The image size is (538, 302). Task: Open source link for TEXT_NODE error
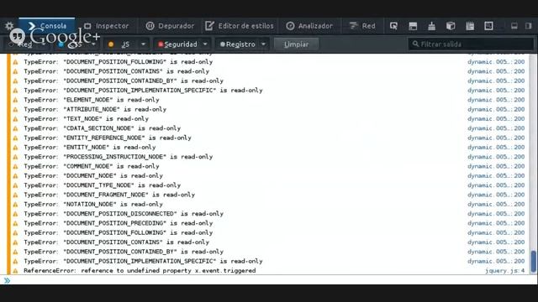click(x=496, y=119)
